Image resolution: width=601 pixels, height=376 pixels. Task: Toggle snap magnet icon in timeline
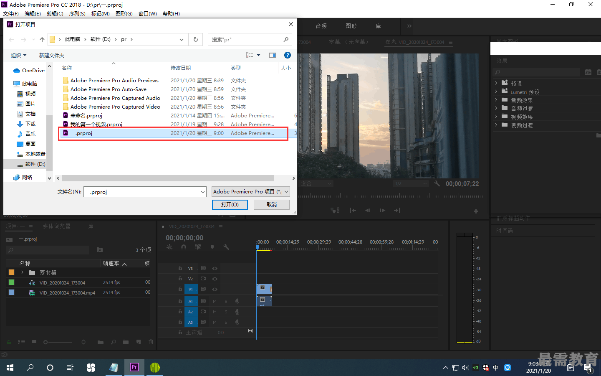coord(184,247)
